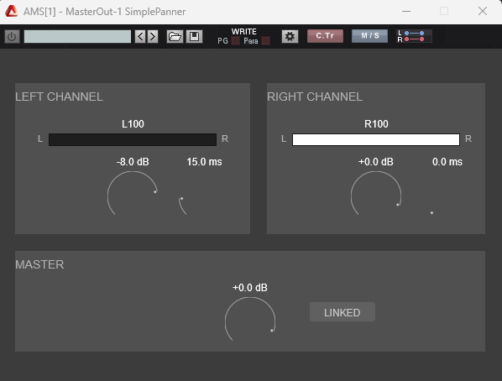Click the Master +0.0 dB value

250,288
